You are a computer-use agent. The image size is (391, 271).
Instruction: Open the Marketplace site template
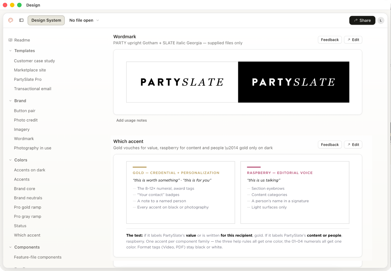[30, 70]
